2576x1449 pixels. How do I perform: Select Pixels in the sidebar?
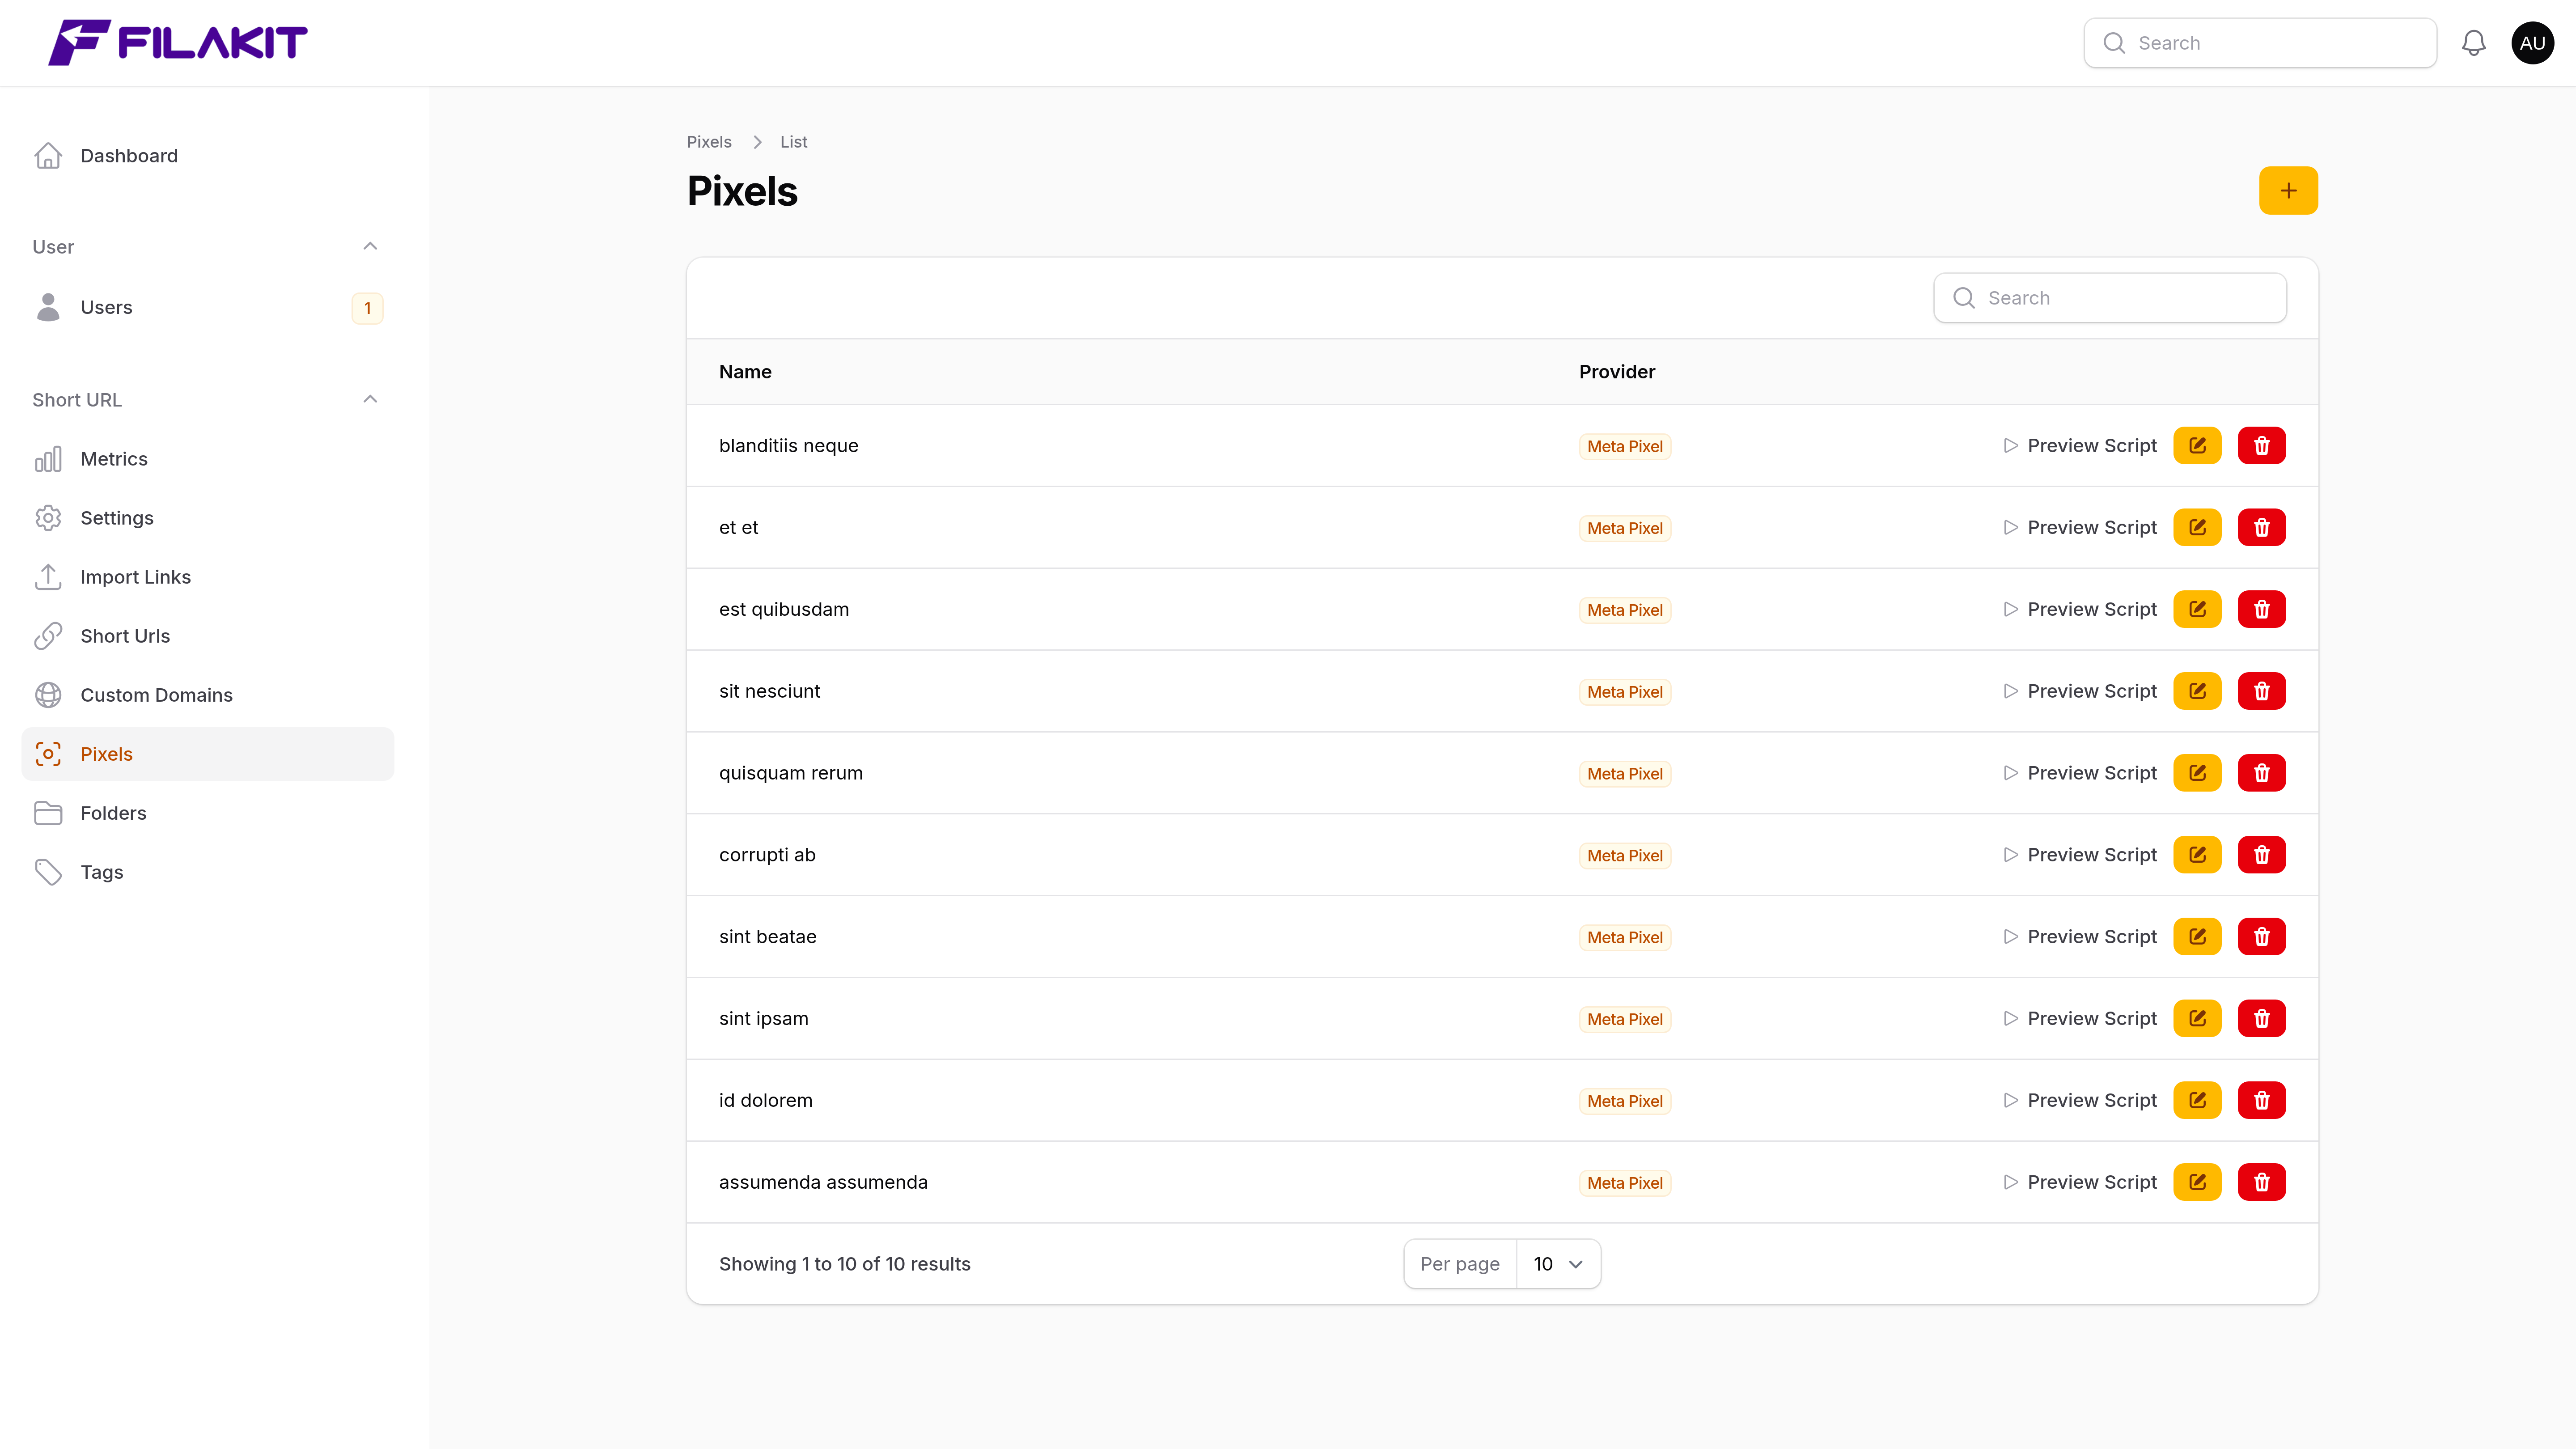(x=208, y=755)
